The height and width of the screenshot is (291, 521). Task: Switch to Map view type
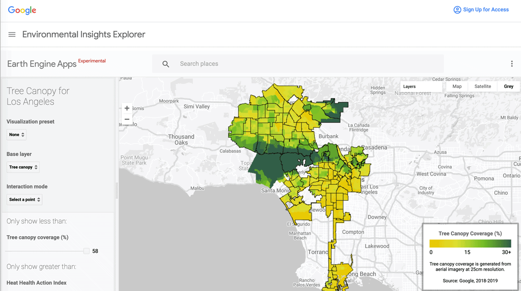[457, 86]
